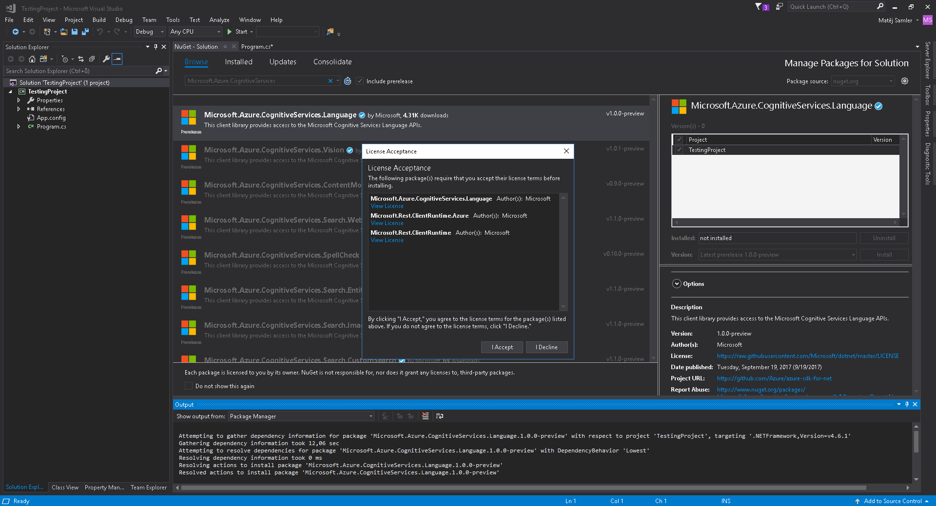Open Solution Explorer properties wrench icon
Screen dimensions: 936x506
tap(106, 59)
